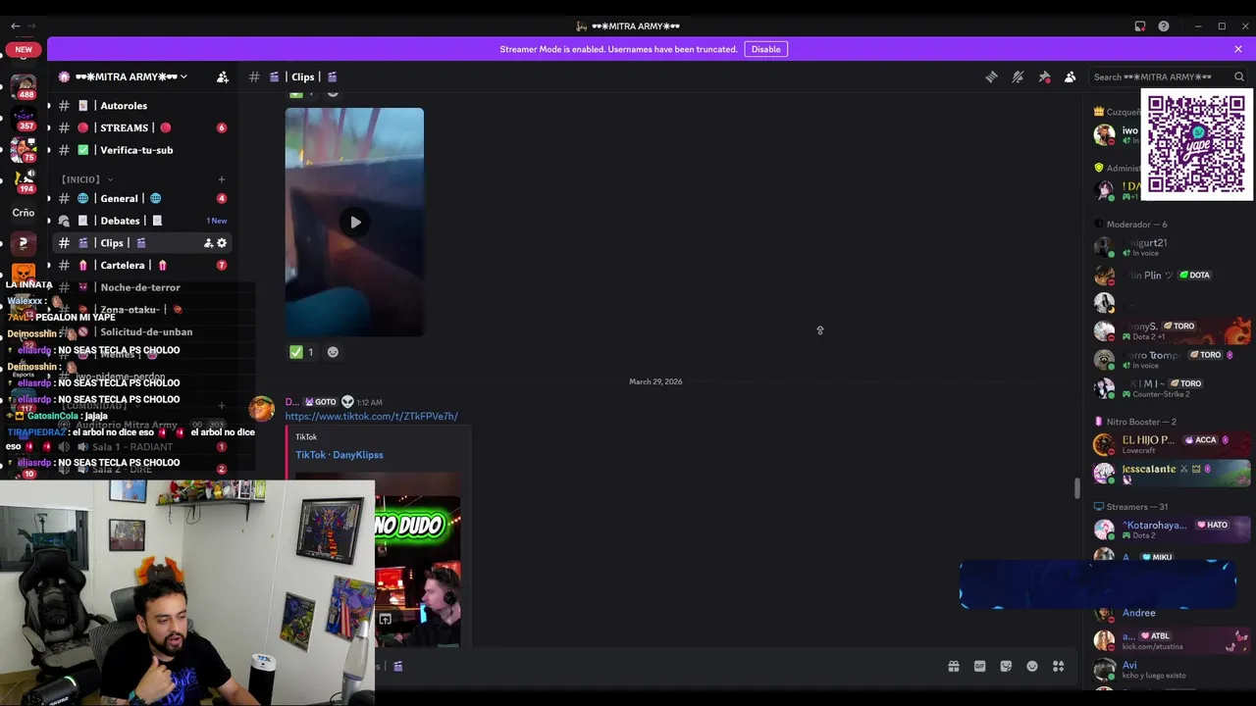Open member Avi profile
Screen dimensions: 1256x706
[1172, 670]
